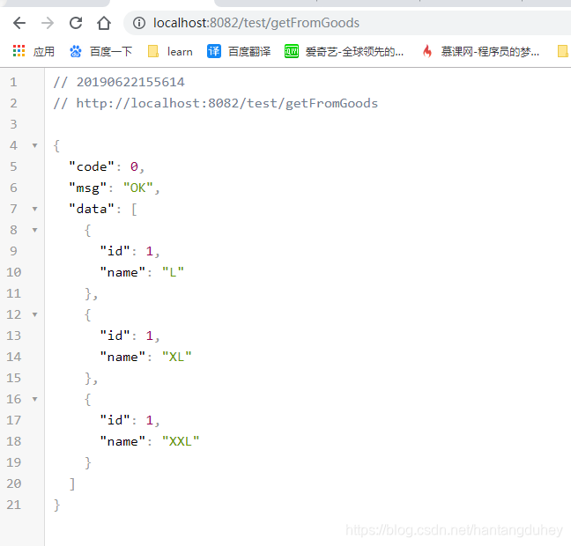The image size is (571, 546).
Task: Click the "name" key on line 18
Action: (x=122, y=441)
